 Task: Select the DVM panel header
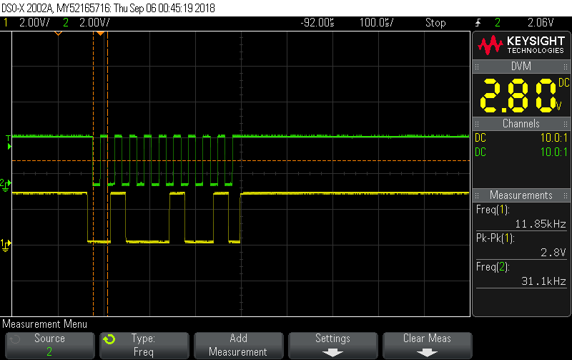[x=521, y=67]
